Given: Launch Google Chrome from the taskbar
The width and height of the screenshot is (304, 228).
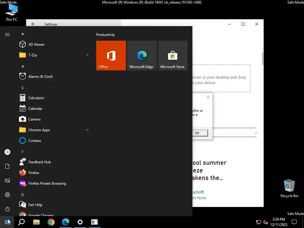Looking at the screenshot, I should click(51, 222).
